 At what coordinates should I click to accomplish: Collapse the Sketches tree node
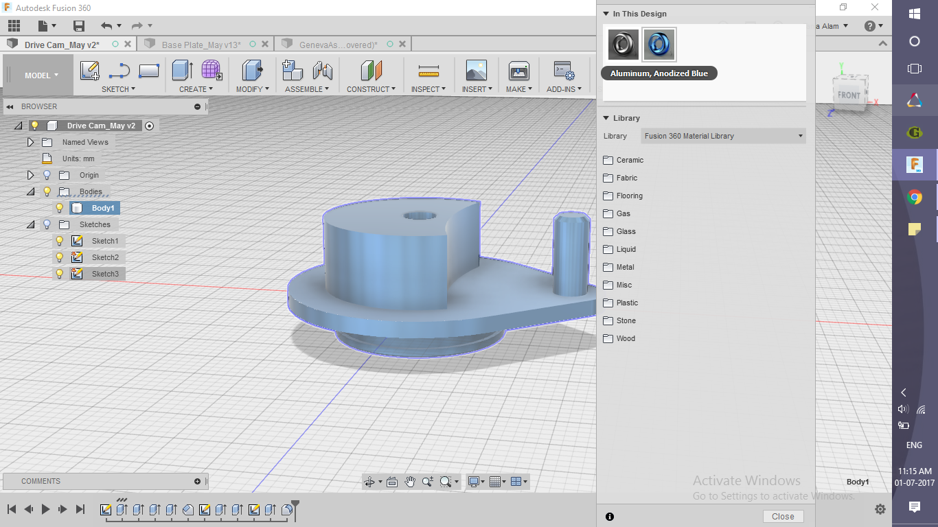30,225
